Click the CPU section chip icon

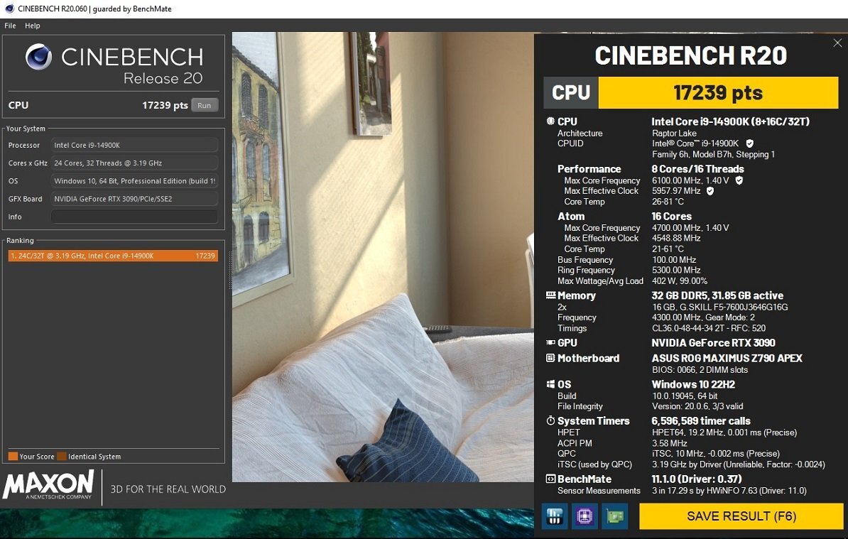(550, 121)
